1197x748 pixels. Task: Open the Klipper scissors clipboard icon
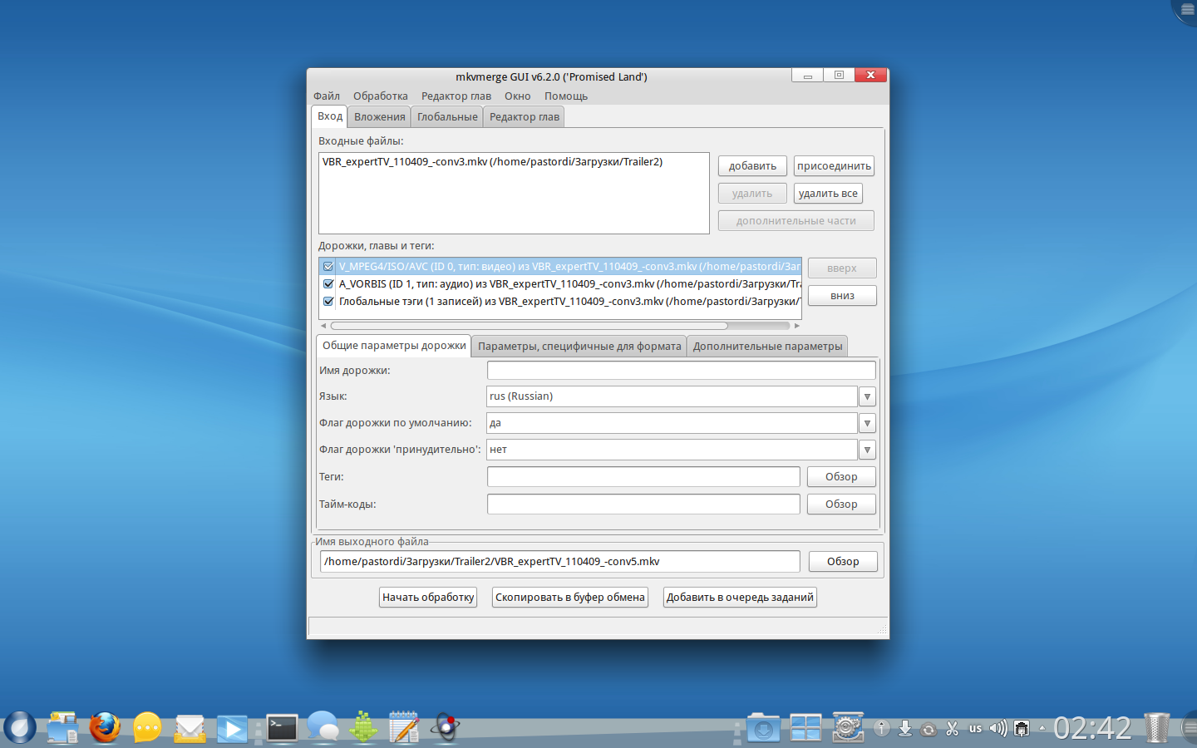pyautogui.click(x=953, y=729)
